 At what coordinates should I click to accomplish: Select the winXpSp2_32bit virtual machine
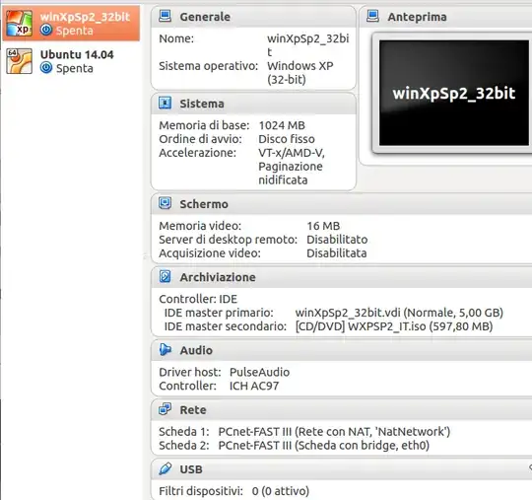(71, 23)
